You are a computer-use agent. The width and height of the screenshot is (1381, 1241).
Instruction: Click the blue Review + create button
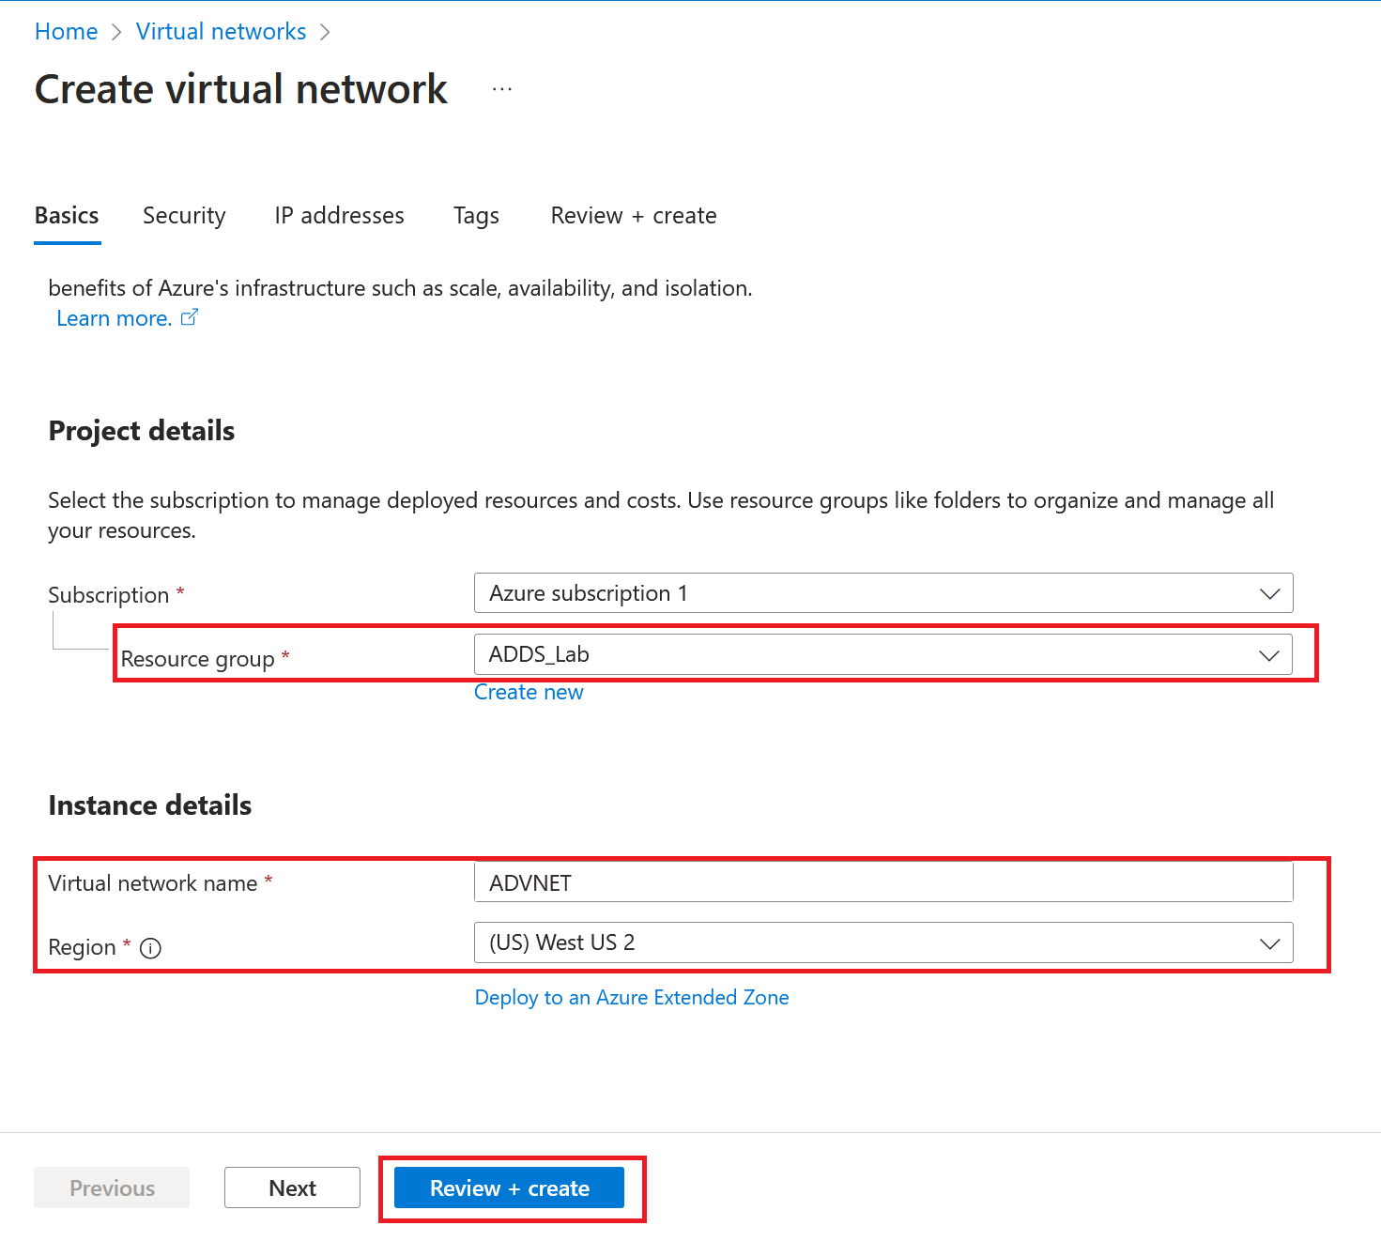[509, 1187]
